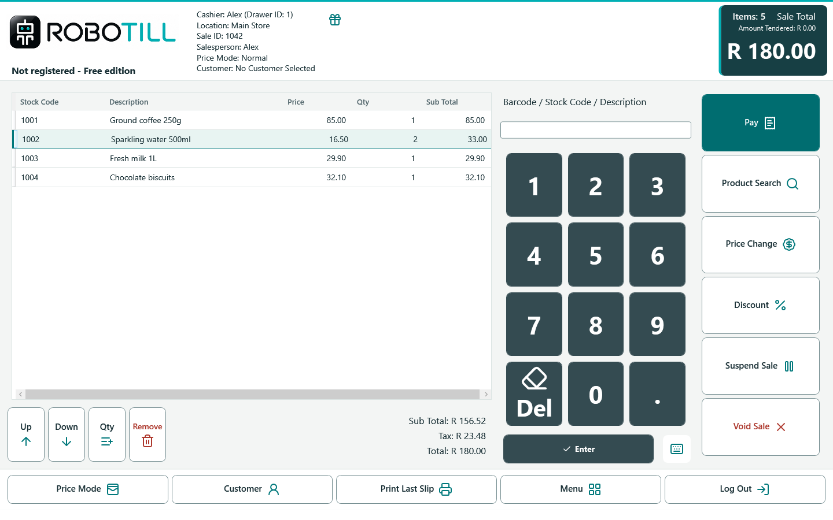Image resolution: width=833 pixels, height=520 pixels.
Task: Print Last Slip
Action: point(417,489)
